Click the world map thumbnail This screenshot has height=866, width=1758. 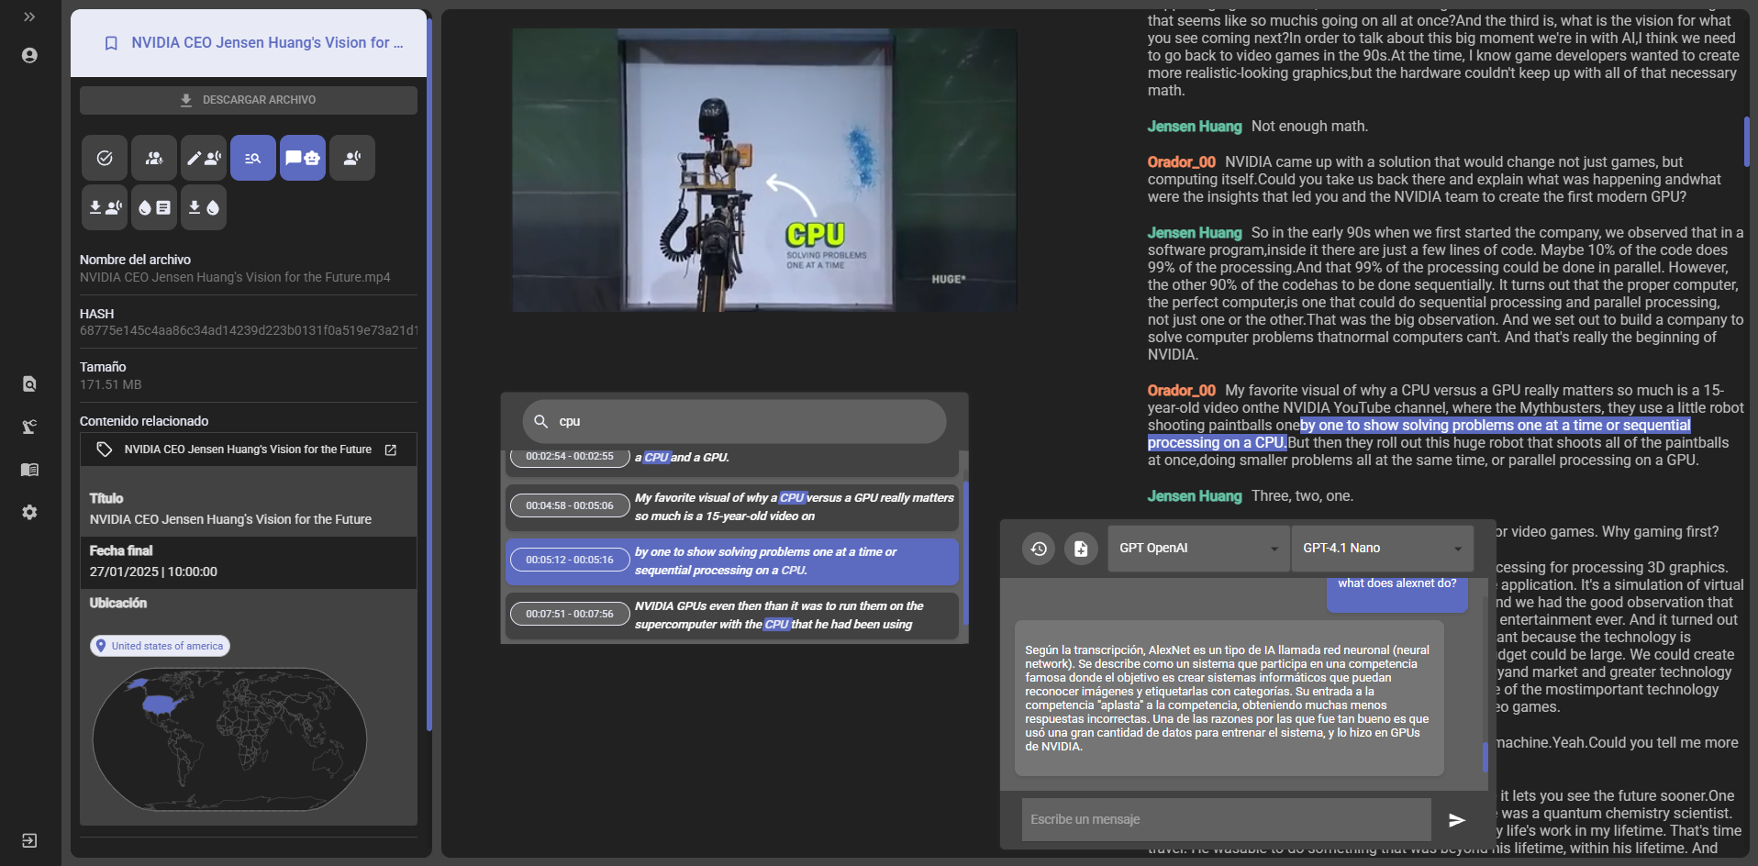click(x=229, y=738)
